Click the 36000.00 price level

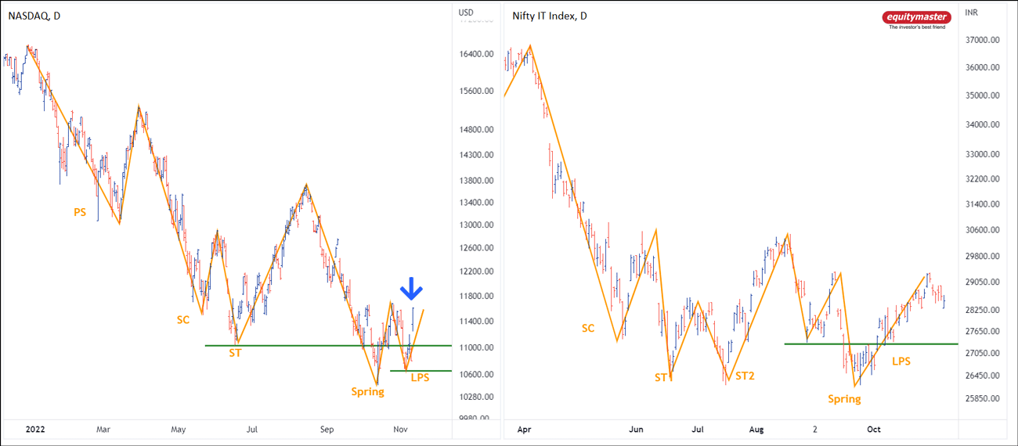984,68
